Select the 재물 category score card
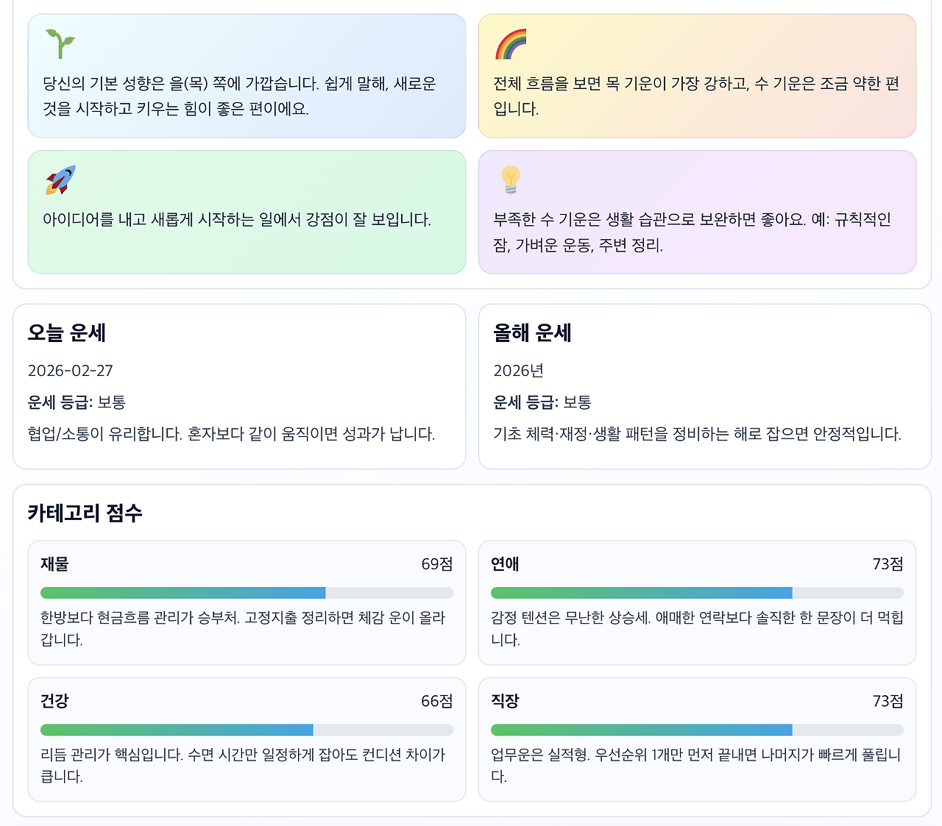 click(x=247, y=603)
